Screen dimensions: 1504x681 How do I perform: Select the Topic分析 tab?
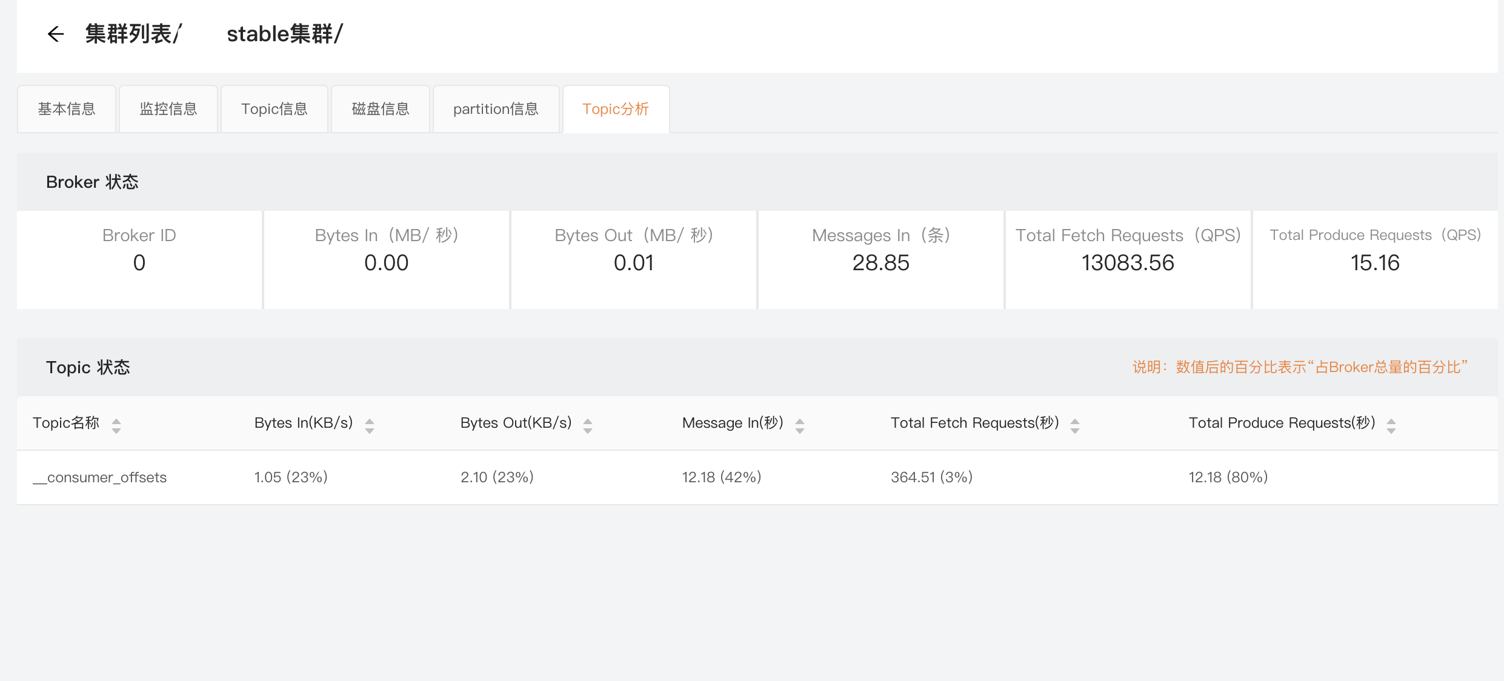616,109
